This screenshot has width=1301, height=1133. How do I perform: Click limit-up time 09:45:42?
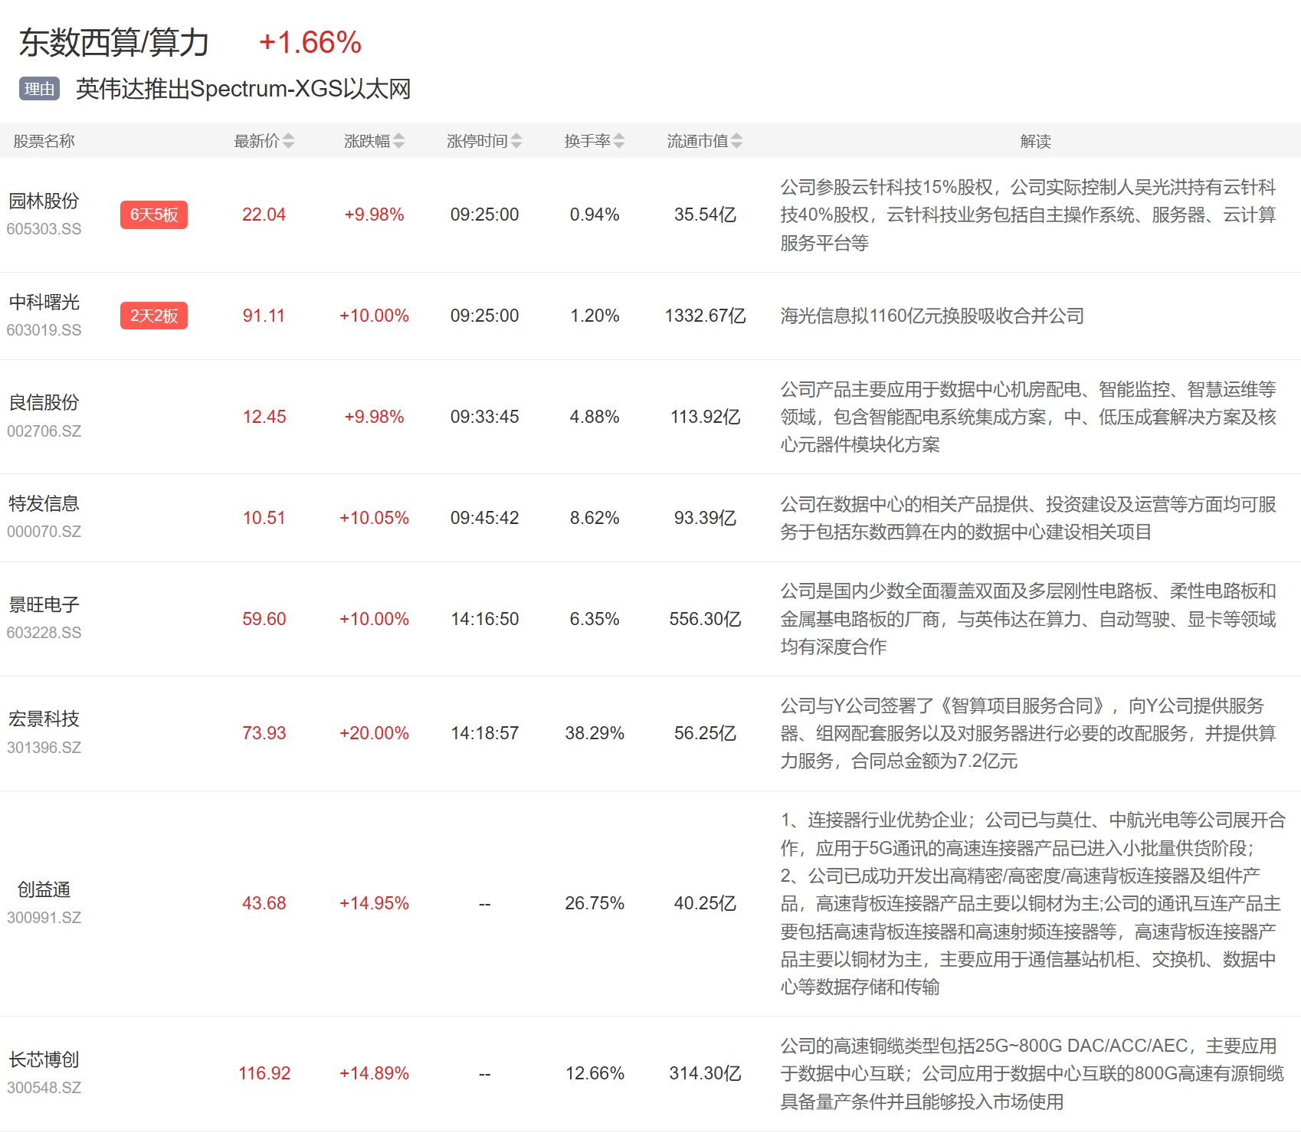(x=484, y=518)
